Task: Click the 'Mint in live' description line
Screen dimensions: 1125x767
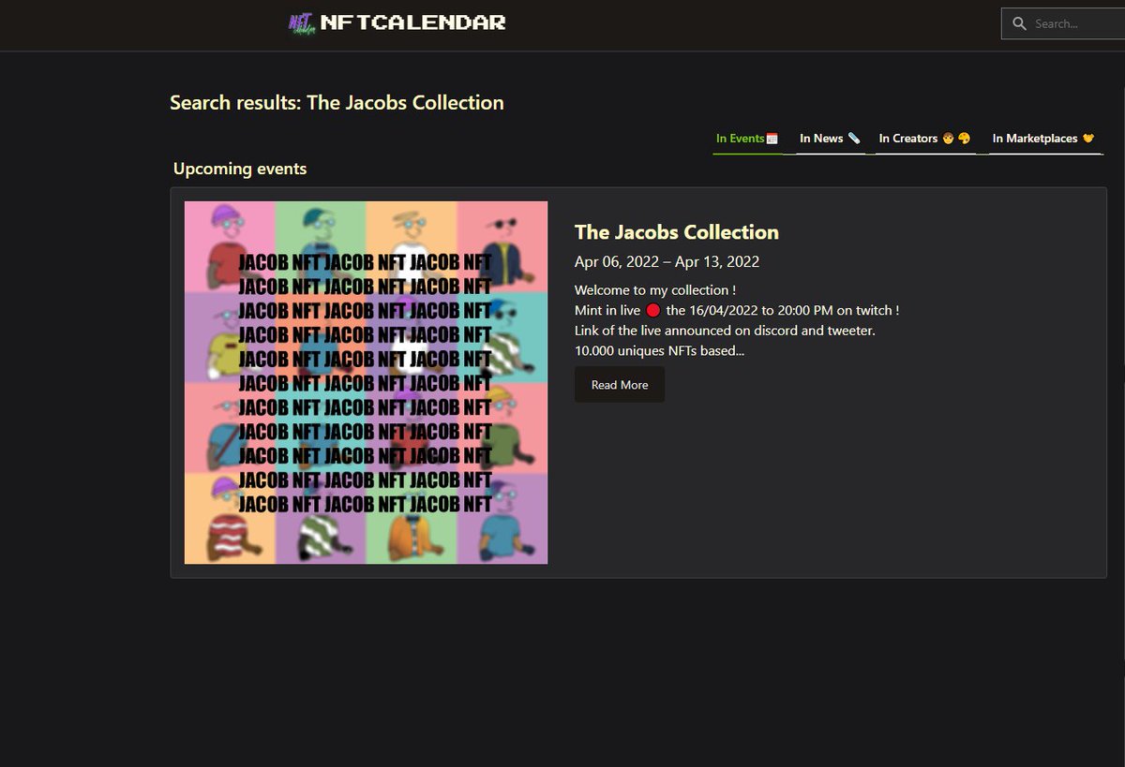Action: [737, 310]
